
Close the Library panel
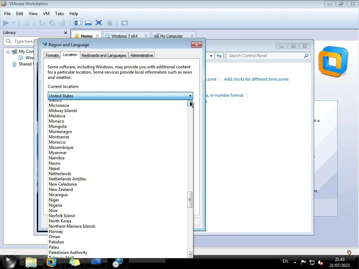[x=66, y=33]
